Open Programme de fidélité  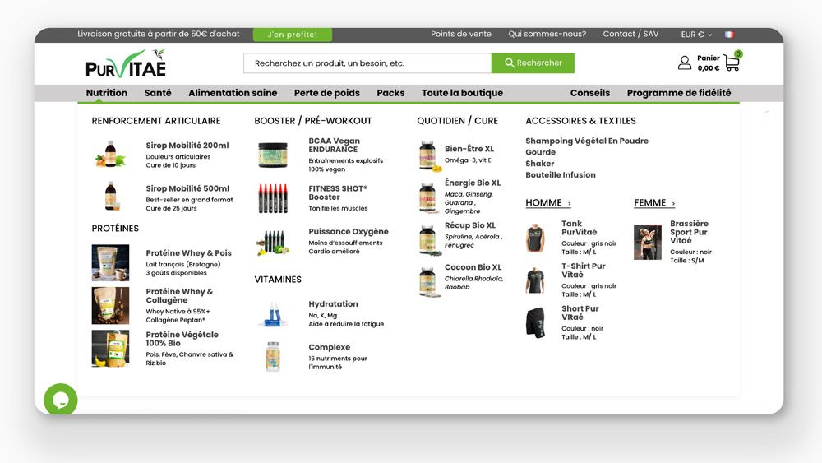coord(679,93)
